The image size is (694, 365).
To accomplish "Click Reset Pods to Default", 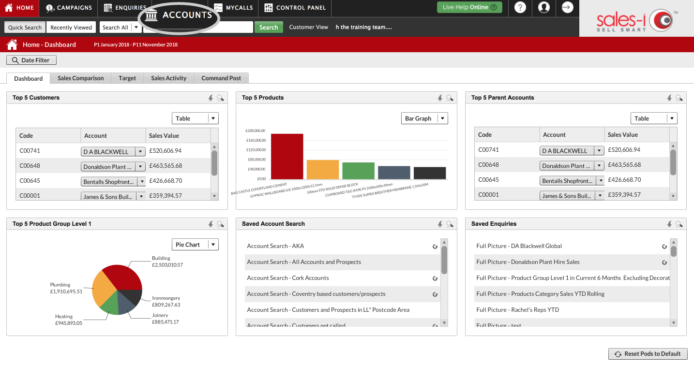I will (648, 354).
